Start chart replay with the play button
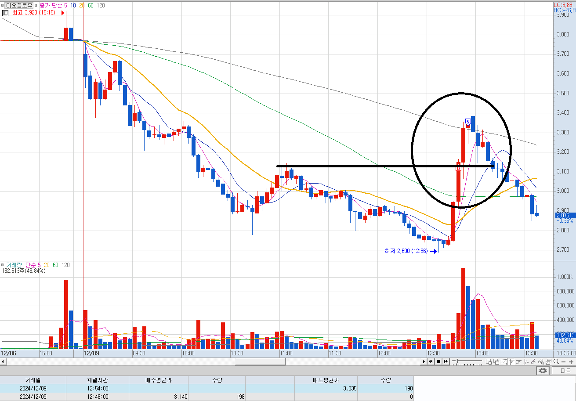Image resolution: width=576 pixels, height=401 pixels. (424, 361)
